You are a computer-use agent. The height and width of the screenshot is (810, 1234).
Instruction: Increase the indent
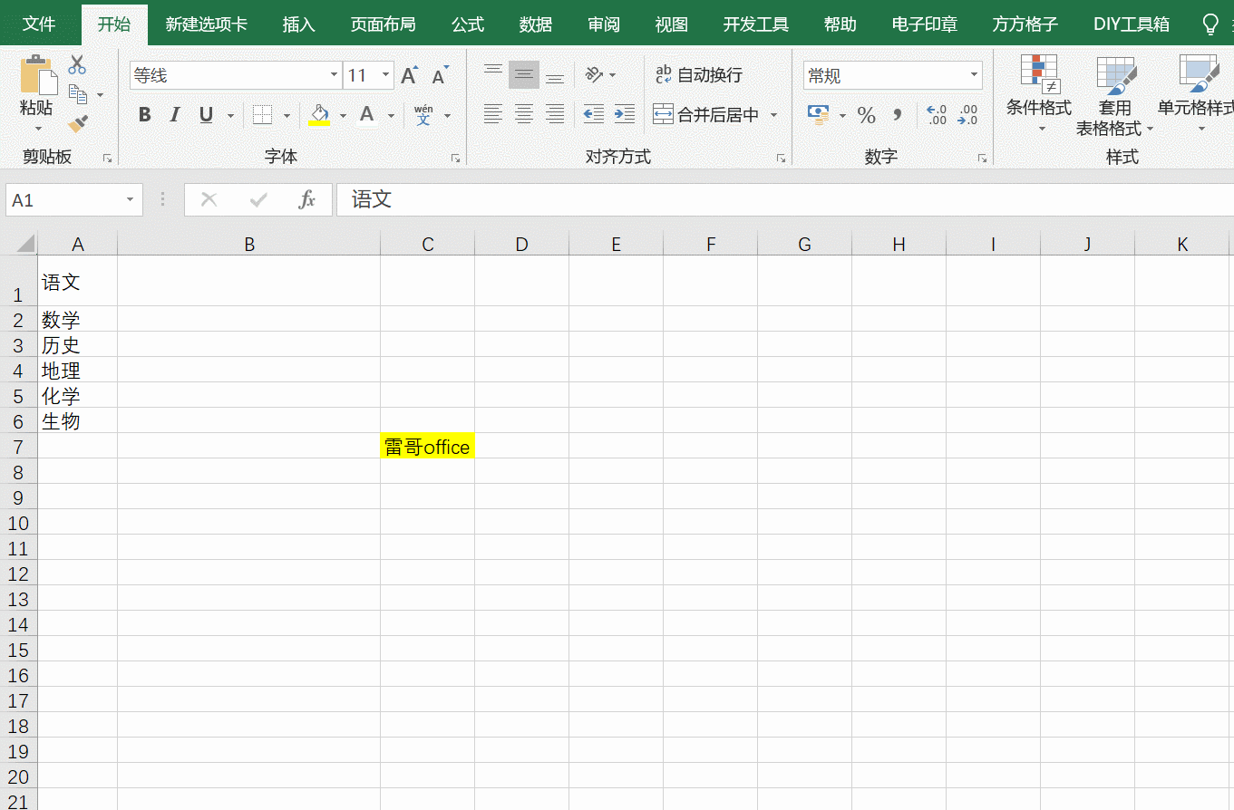tap(625, 114)
